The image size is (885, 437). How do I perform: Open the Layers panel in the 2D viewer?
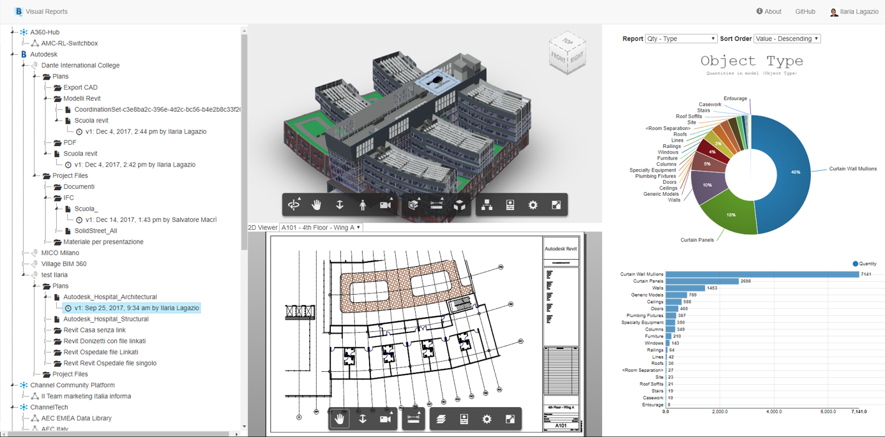click(441, 419)
